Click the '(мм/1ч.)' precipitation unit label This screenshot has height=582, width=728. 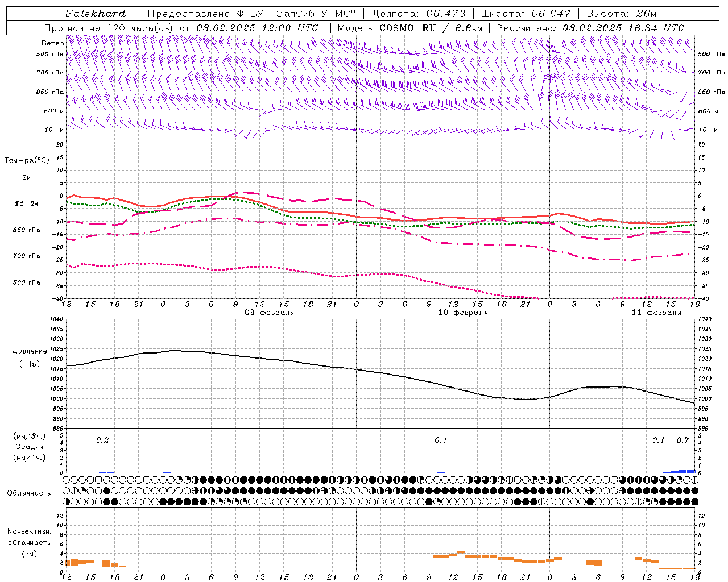pos(29,458)
